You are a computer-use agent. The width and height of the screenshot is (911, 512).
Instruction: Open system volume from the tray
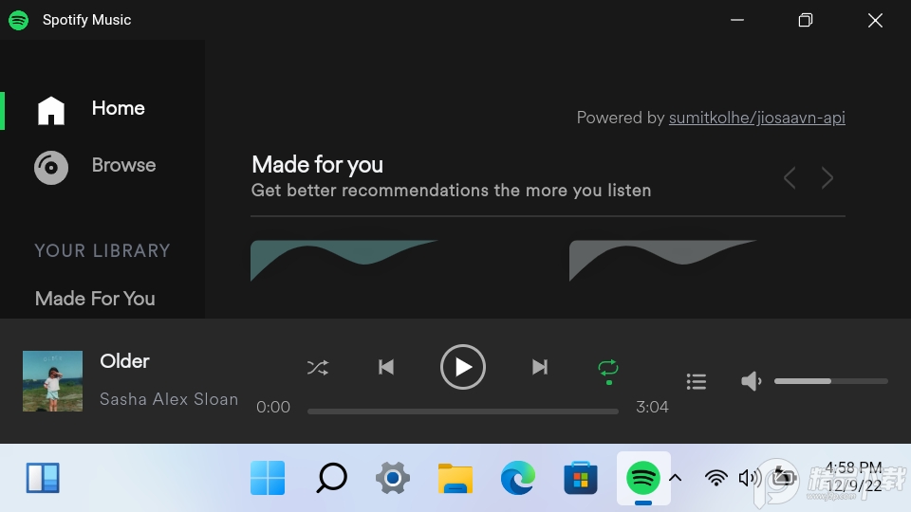click(x=750, y=478)
